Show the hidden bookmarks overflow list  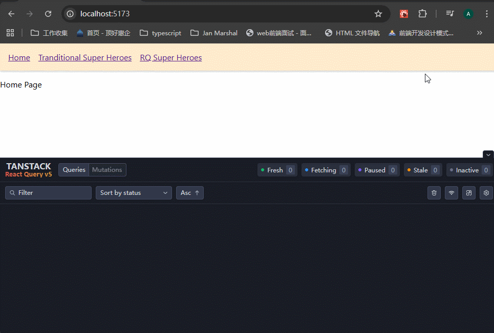(x=480, y=33)
